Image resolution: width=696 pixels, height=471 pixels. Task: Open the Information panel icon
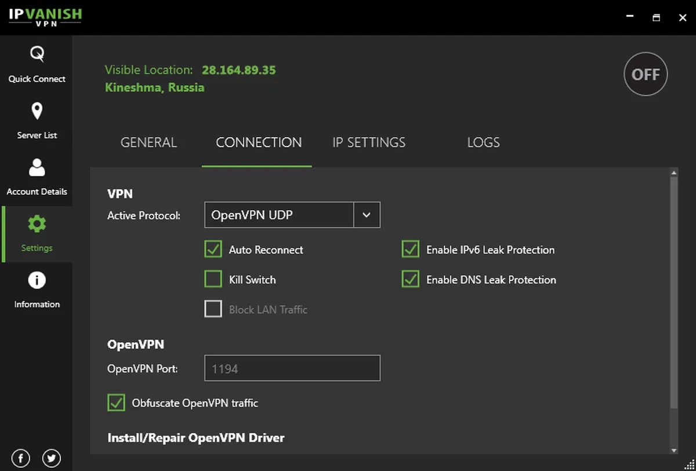pyautogui.click(x=37, y=280)
